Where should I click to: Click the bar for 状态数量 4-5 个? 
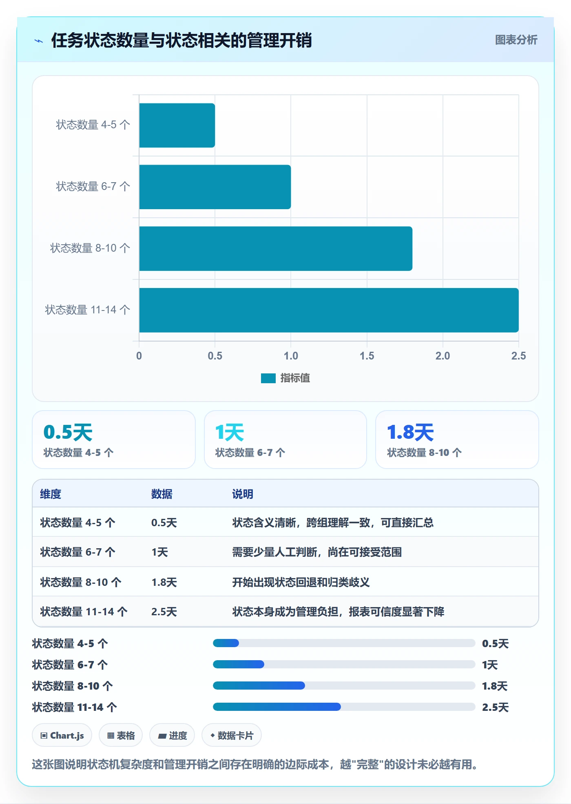pos(177,125)
